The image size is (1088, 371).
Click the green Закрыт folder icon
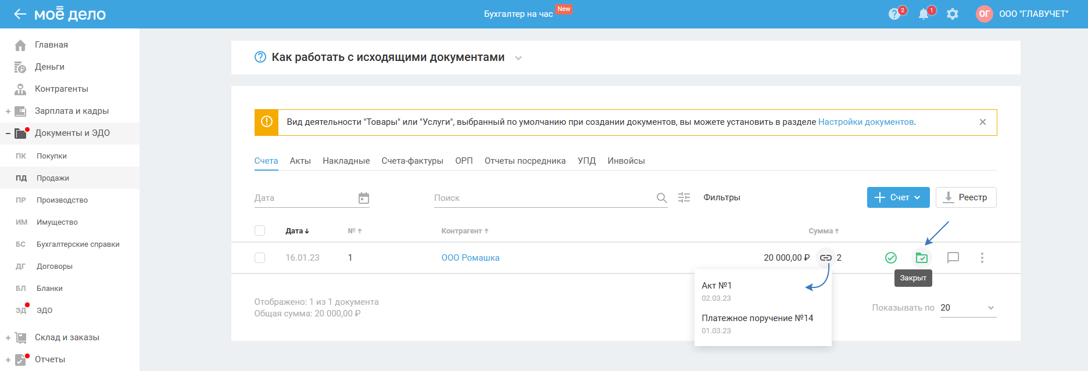921,258
